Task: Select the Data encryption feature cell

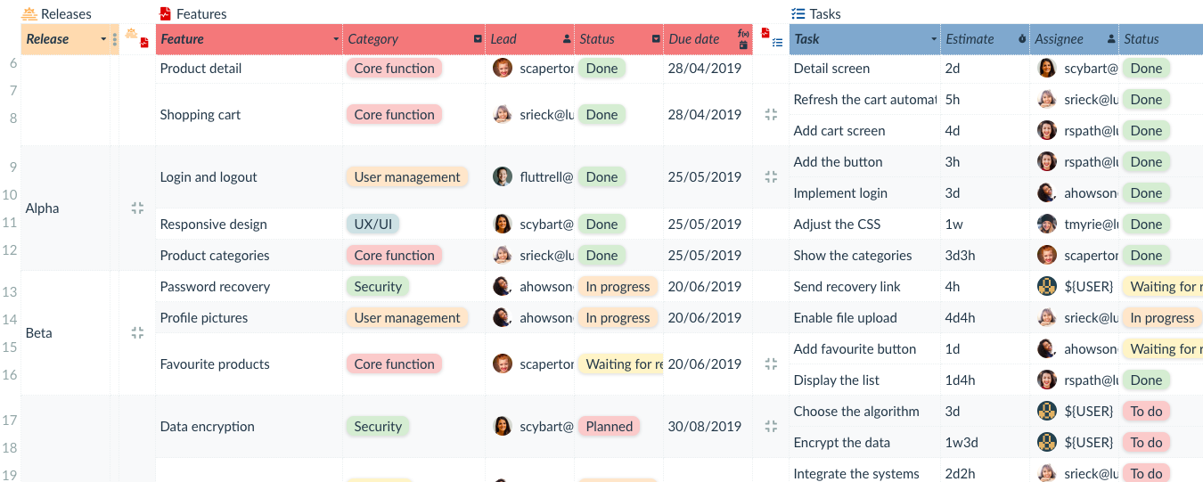Action: [250, 426]
